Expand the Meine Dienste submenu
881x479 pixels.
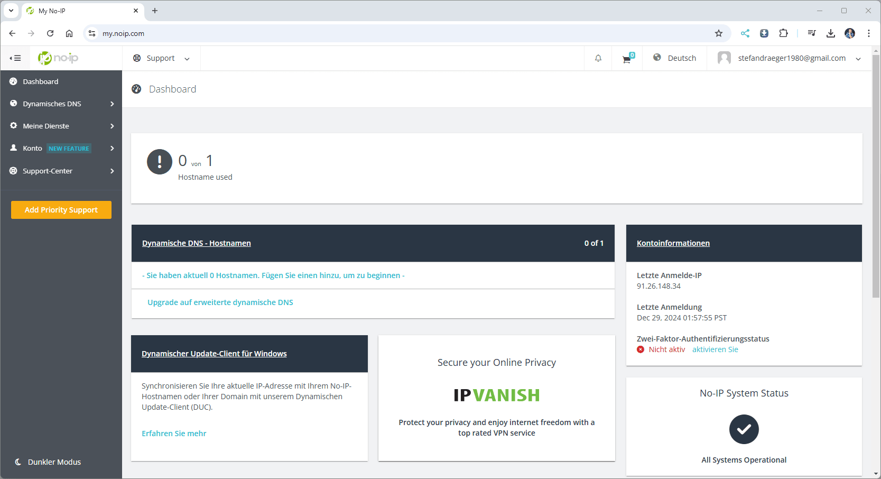click(61, 126)
